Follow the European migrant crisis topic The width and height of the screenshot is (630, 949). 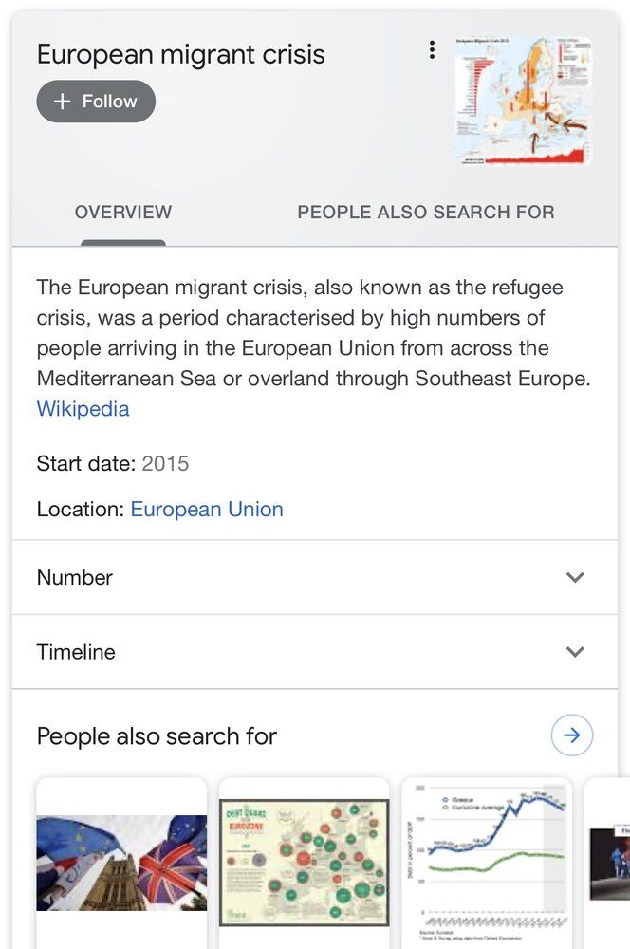click(x=96, y=102)
